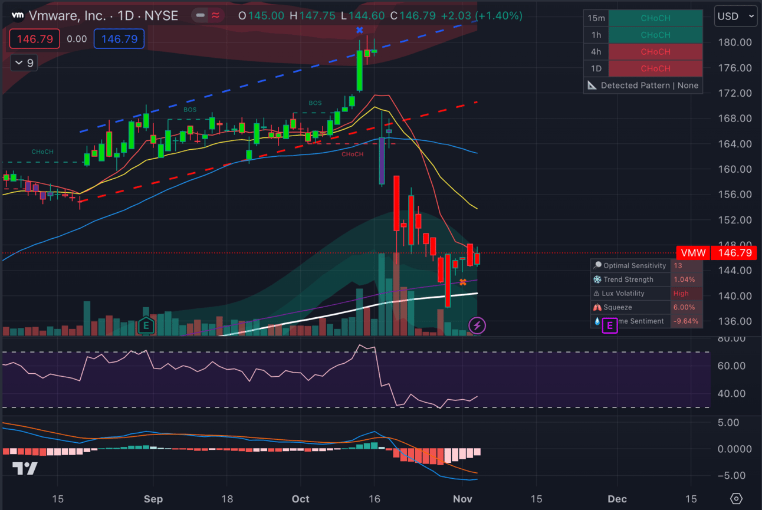The height and width of the screenshot is (510, 762).
Task: Click the snowflake icon beside Trend Strength
Action: click(x=597, y=279)
